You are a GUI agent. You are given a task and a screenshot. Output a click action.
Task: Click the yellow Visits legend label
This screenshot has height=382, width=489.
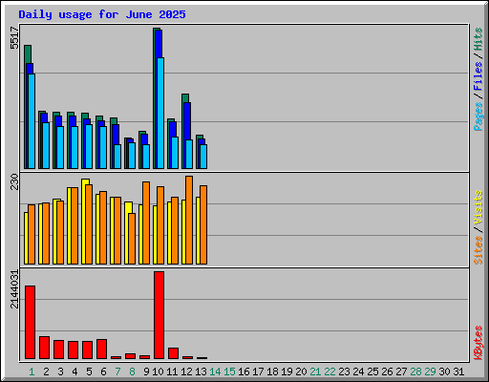[x=478, y=207]
